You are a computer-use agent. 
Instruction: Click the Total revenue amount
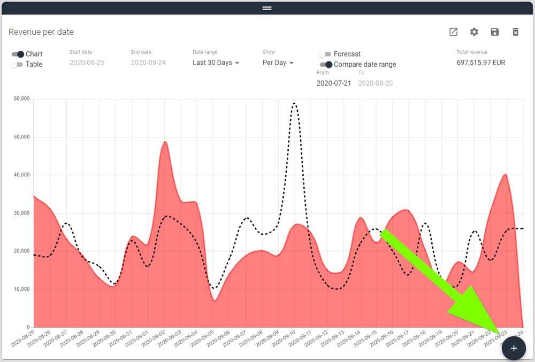(480, 63)
